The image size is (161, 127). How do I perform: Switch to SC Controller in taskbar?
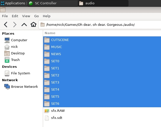tap(45, 3)
